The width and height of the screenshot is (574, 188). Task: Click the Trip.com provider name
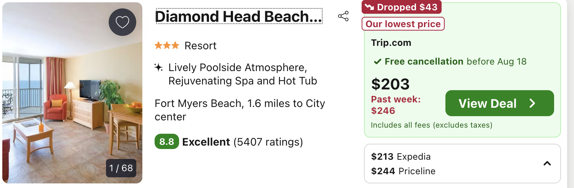[x=391, y=43]
